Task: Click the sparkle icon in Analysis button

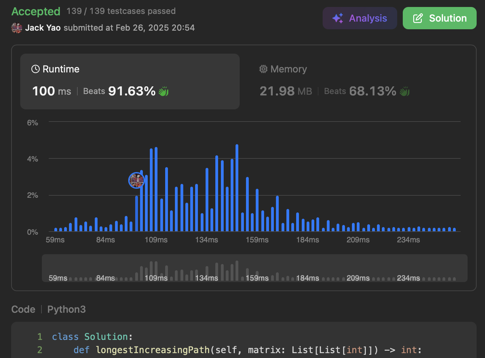Action: click(x=338, y=18)
